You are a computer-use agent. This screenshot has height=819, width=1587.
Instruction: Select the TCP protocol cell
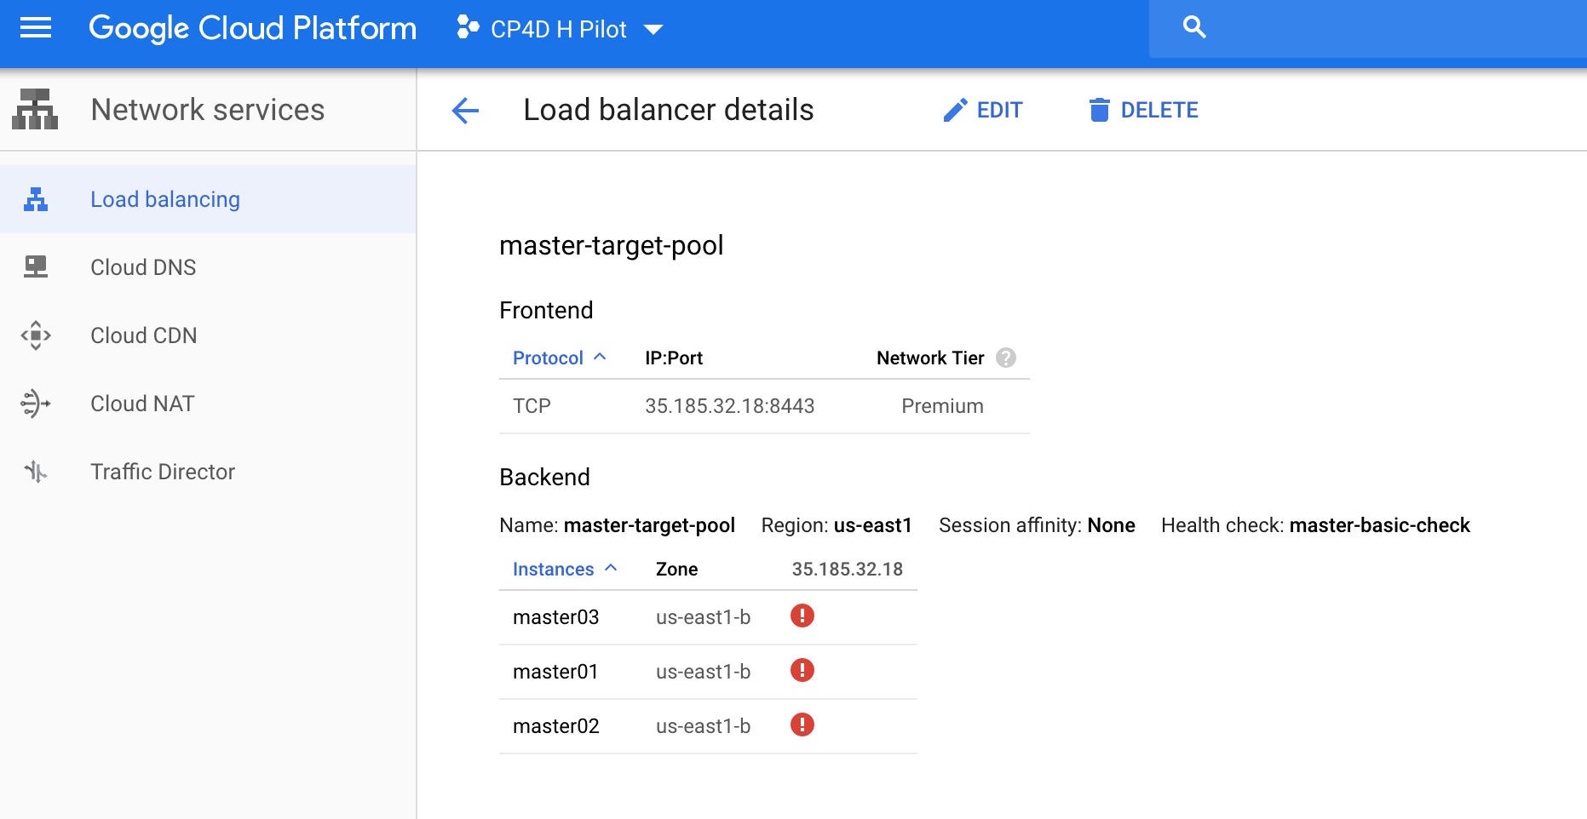click(x=532, y=406)
